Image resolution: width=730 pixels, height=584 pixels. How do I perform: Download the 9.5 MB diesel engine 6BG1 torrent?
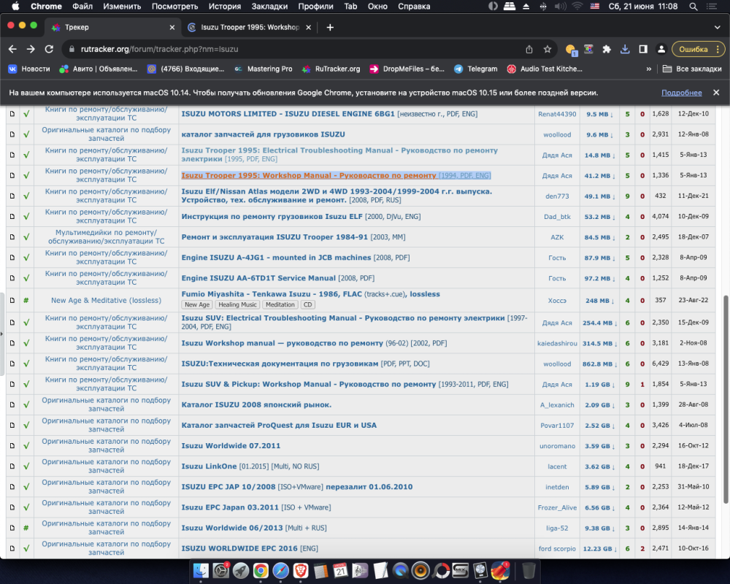pyautogui.click(x=599, y=114)
